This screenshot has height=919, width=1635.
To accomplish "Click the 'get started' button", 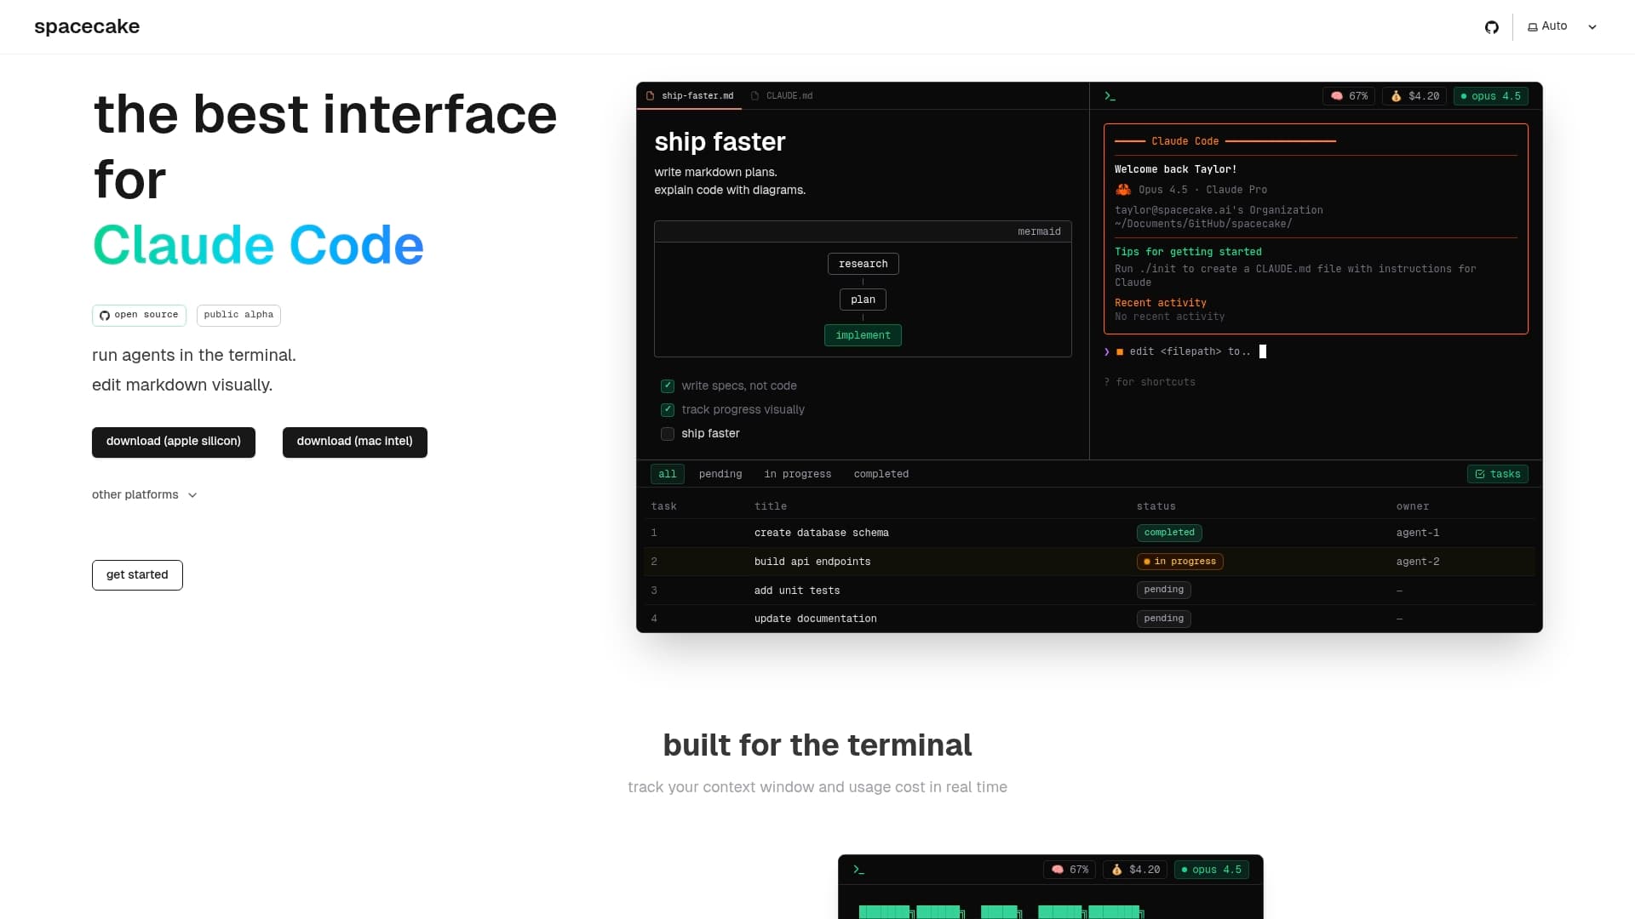I will (x=137, y=574).
